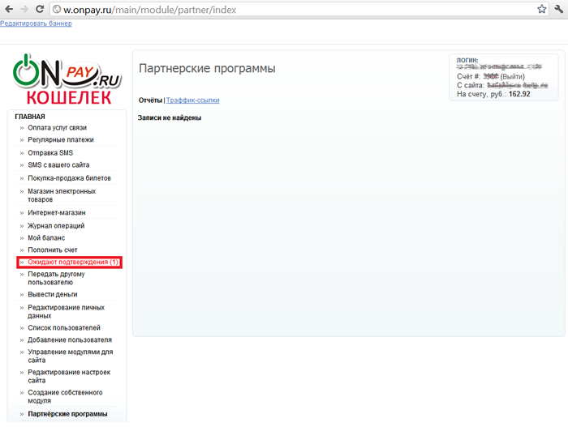Open the Редактировать баннер link
The width and height of the screenshot is (568, 431).
pyautogui.click(x=36, y=23)
